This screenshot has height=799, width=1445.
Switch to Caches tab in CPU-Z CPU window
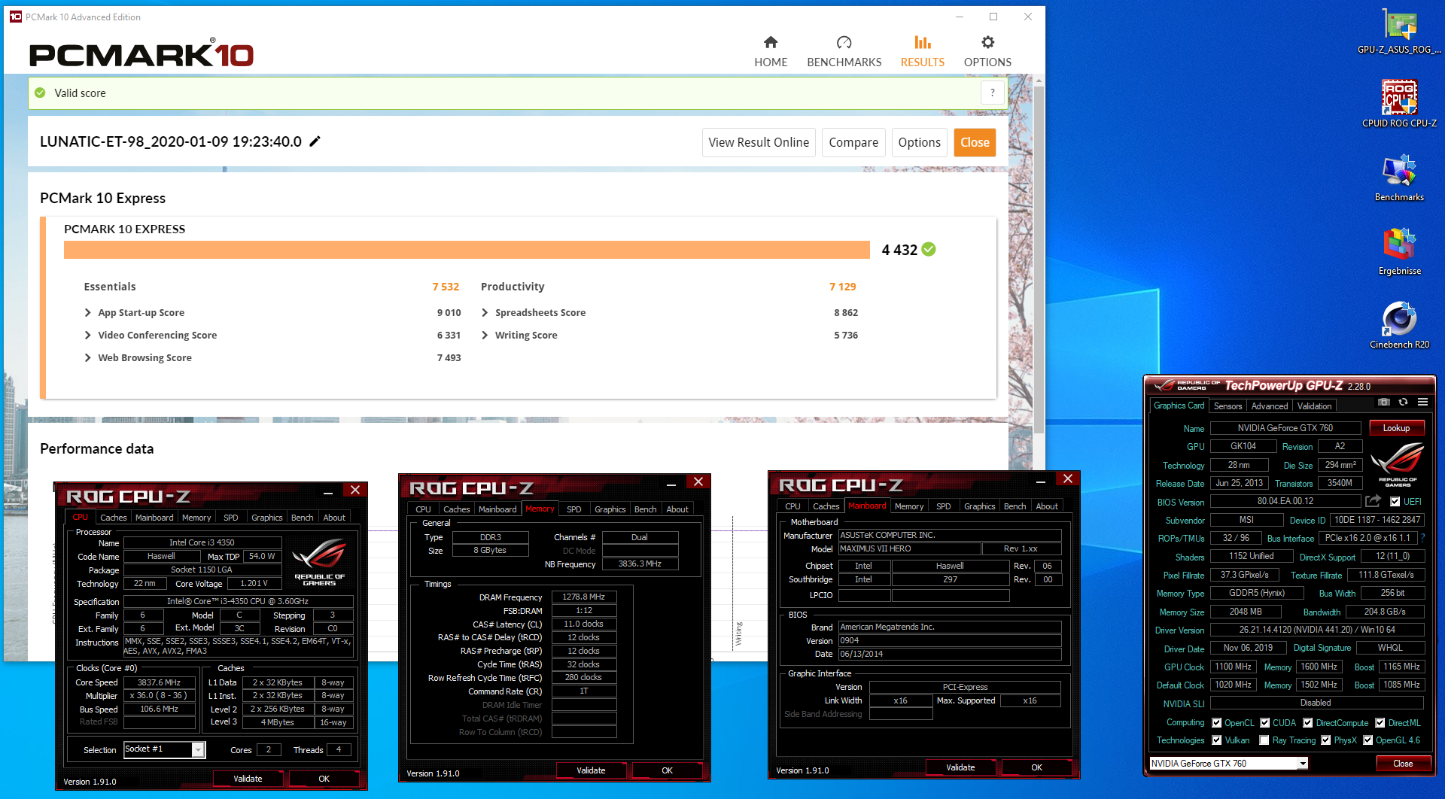point(113,518)
